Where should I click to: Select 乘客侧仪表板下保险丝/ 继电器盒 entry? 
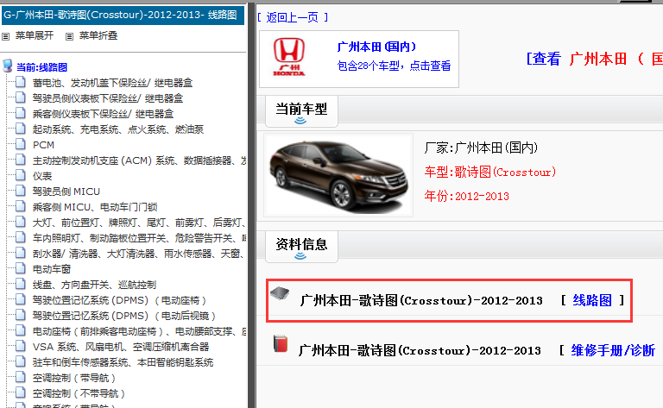point(104,114)
